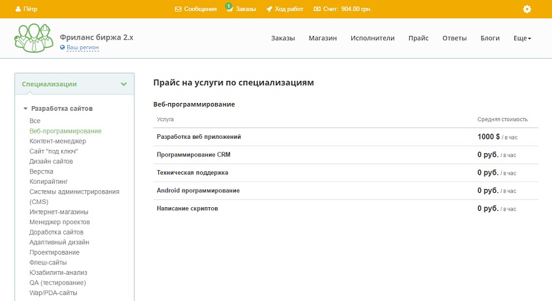
Task: Collapse Разработка сайтов tree triangle
Action: pos(25,108)
